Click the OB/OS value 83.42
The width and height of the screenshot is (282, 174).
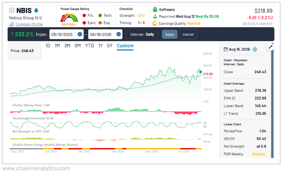pos(261,139)
